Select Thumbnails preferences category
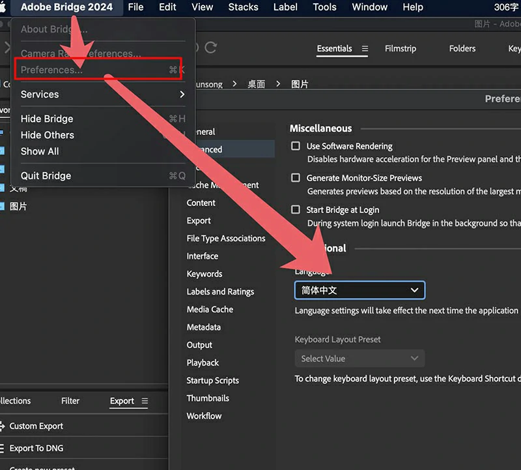 (x=208, y=398)
